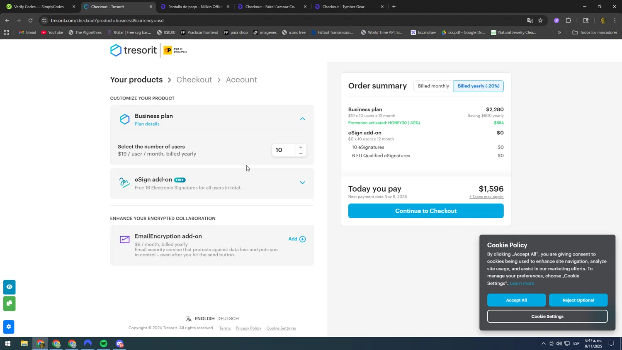The image size is (622, 350).
Task: Decrease the number of users
Action: (301, 153)
